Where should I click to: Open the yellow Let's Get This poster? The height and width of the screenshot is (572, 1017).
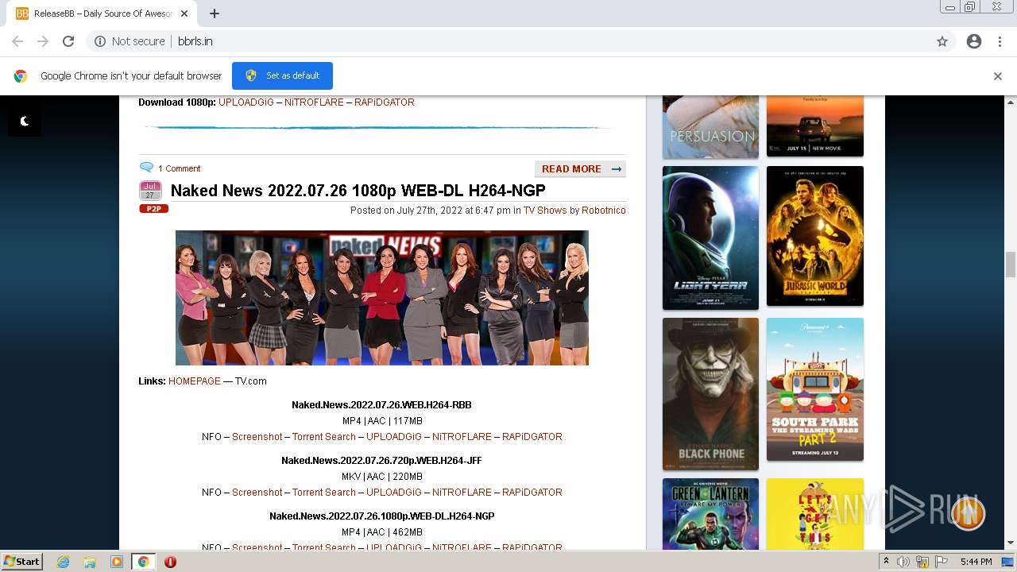[x=815, y=514]
